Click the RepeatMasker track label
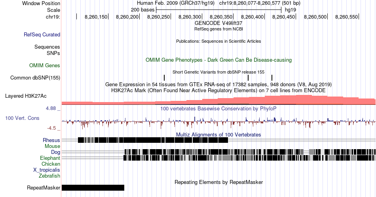Screen dimensions: 376x197 pyautogui.click(x=44, y=188)
